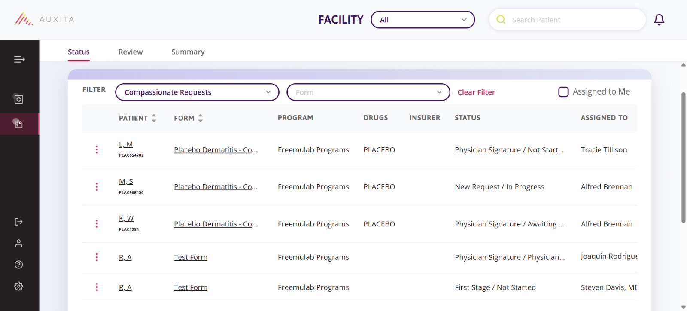Viewport: 687px width, 311px height.
Task: Click Clear Filter
Action: click(x=476, y=92)
